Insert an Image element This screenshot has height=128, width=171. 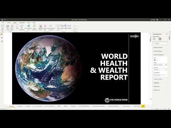69,27
